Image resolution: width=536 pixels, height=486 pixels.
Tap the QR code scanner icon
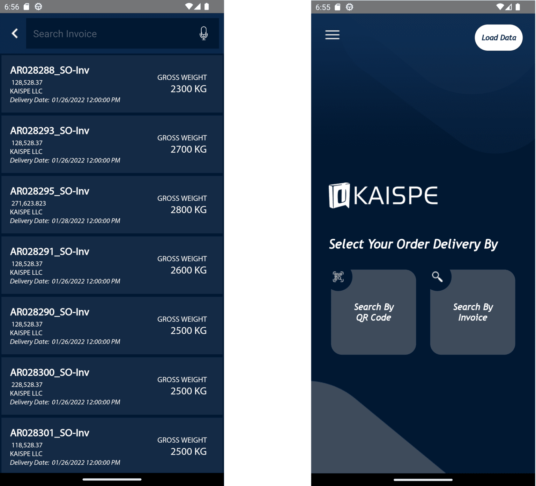point(338,276)
